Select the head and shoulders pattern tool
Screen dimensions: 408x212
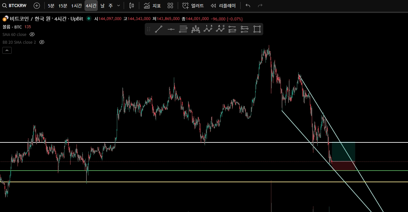click(x=196, y=29)
